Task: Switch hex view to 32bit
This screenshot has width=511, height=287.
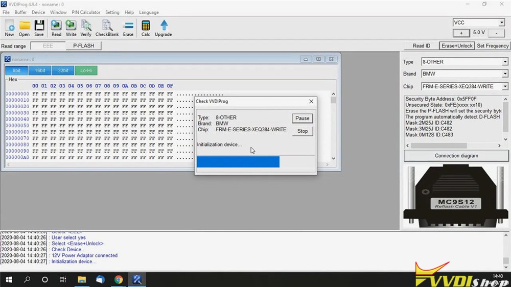Action: [63, 70]
